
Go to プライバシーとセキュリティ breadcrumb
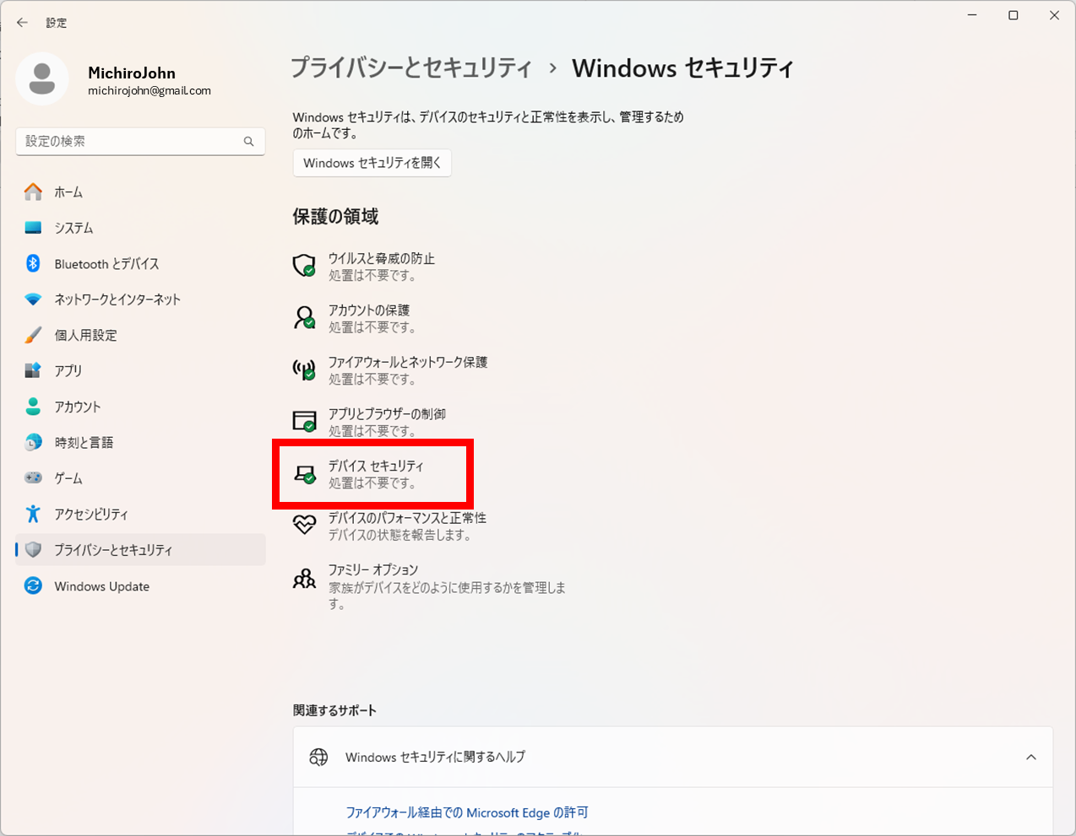411,67
